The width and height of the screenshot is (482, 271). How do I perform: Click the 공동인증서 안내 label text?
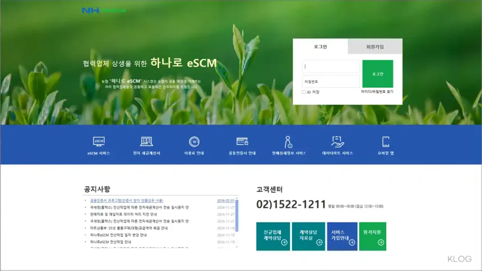pyautogui.click(x=242, y=153)
